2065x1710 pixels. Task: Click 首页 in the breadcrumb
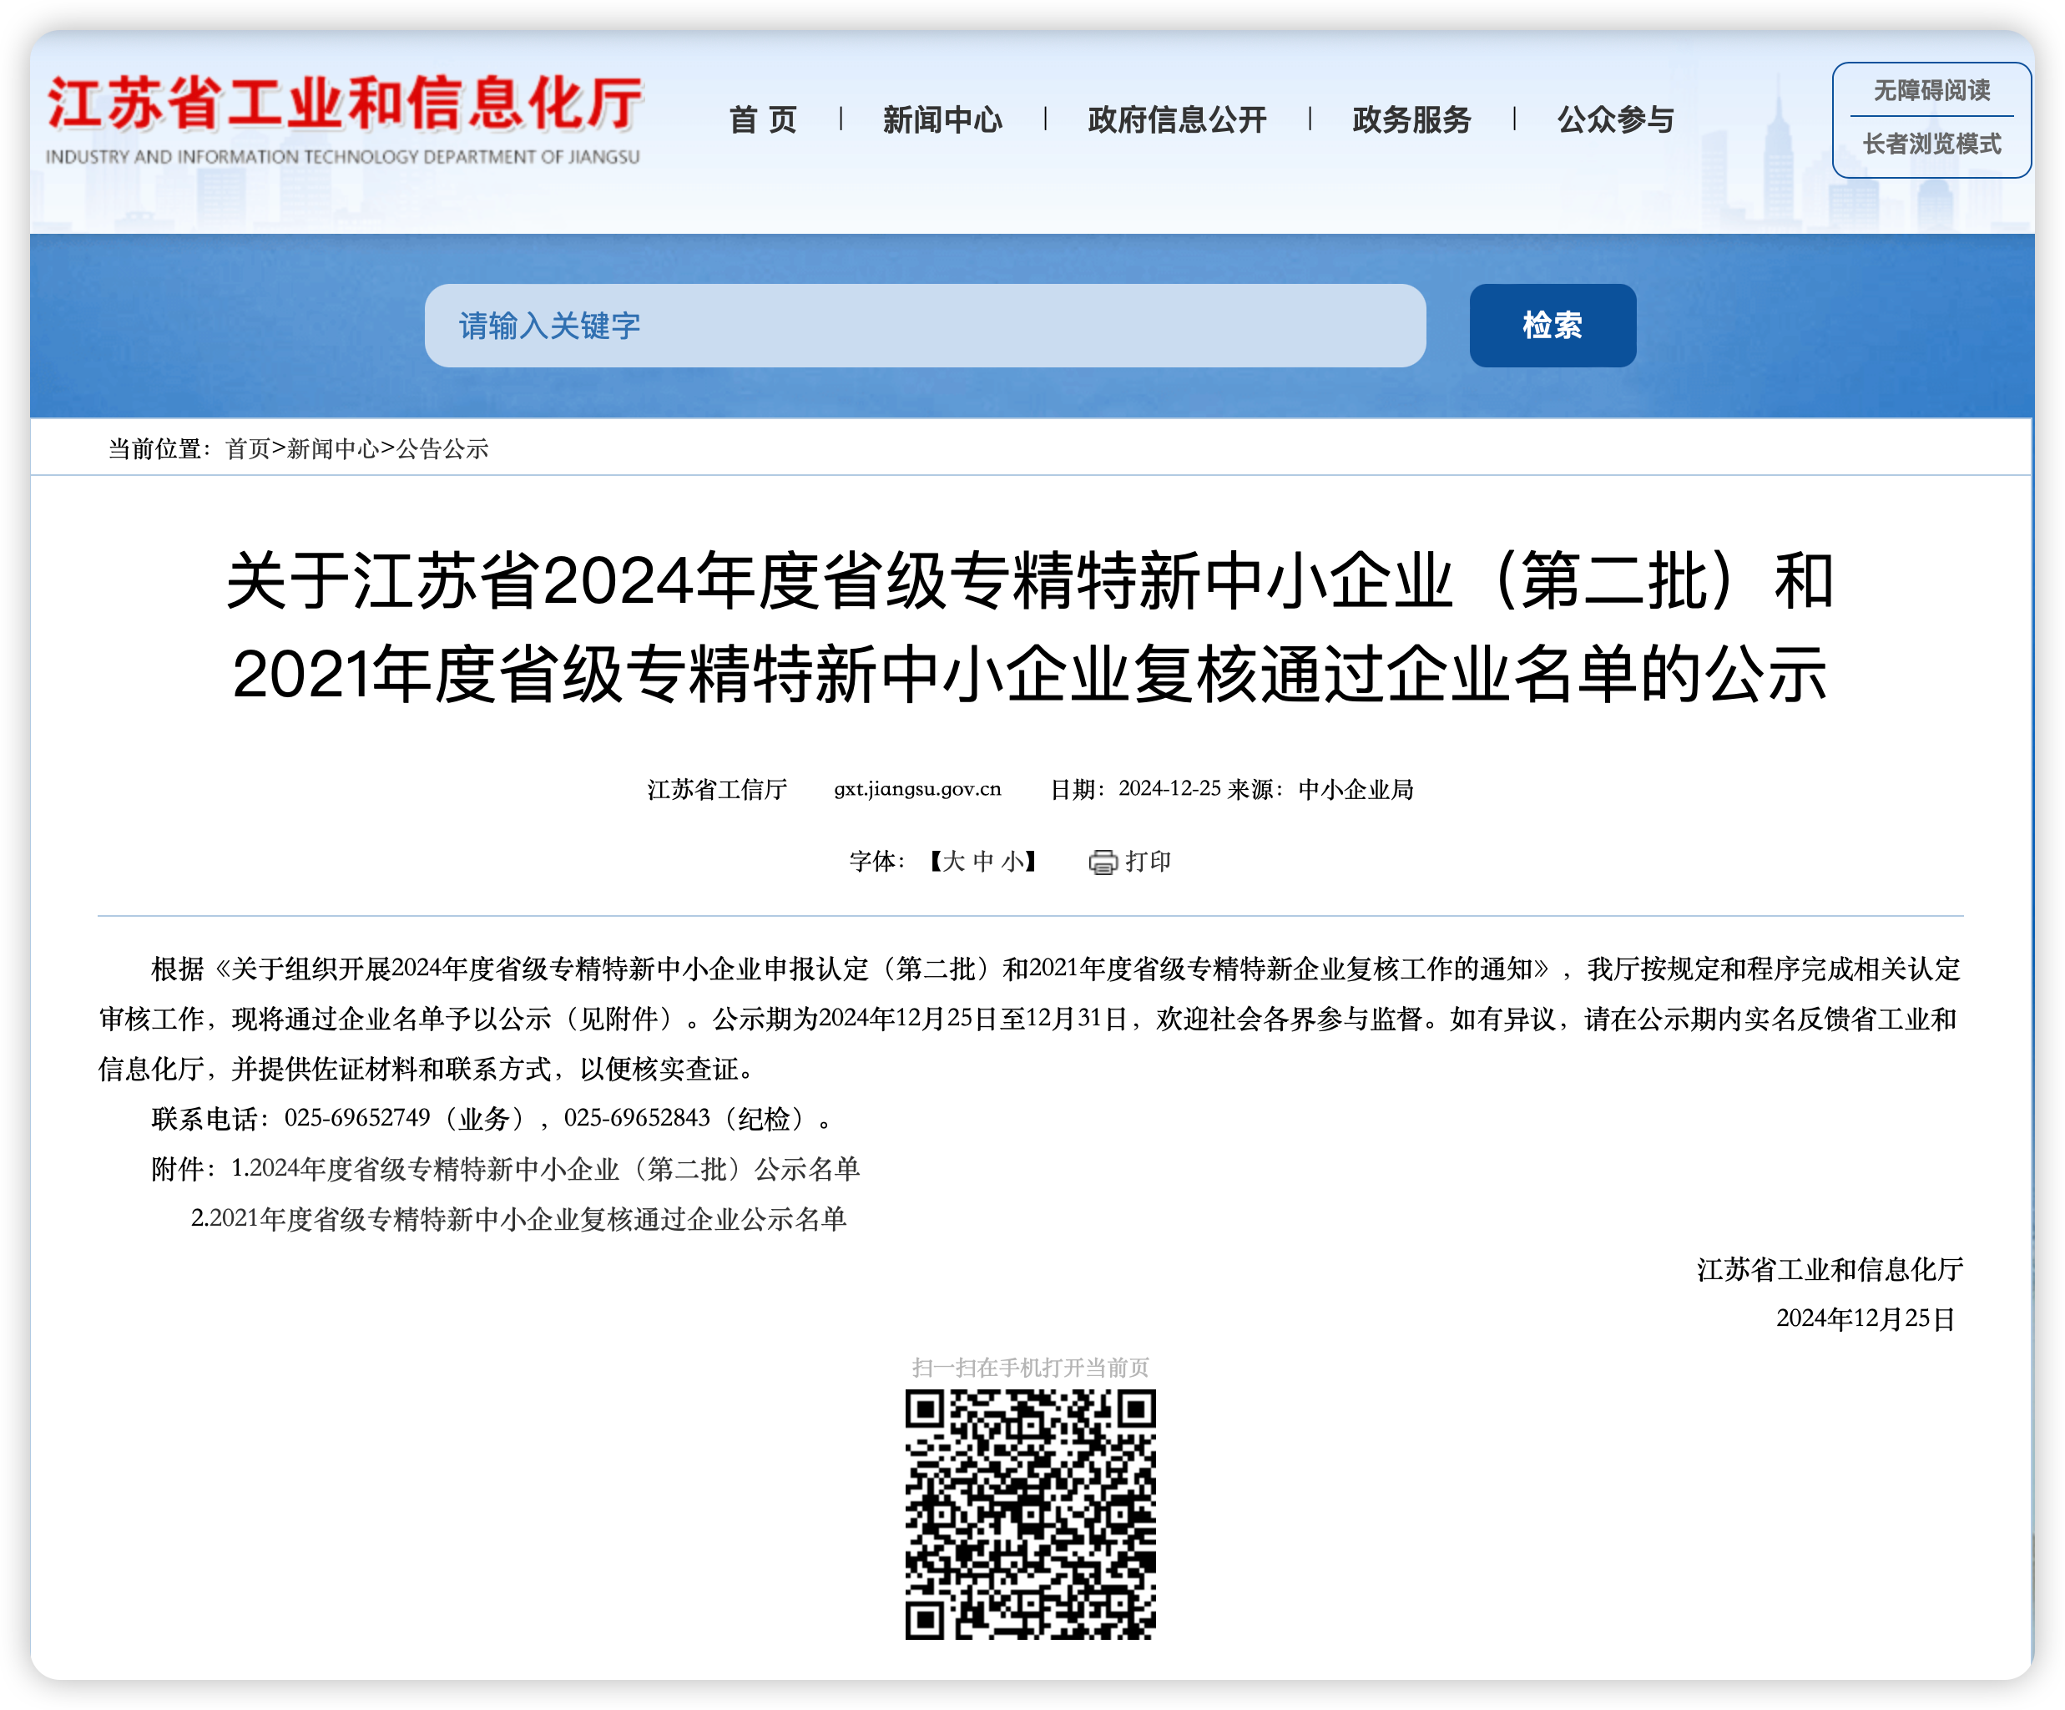(x=247, y=448)
